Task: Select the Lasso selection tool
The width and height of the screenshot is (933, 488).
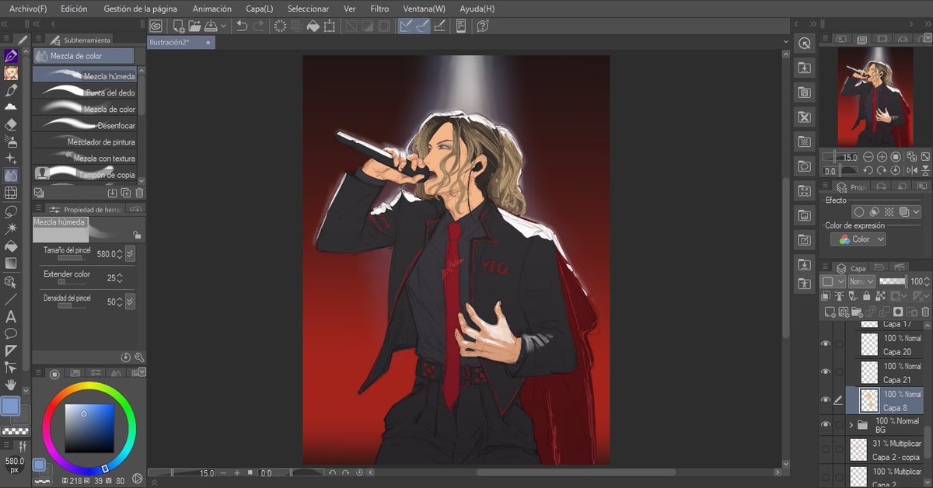Action: (x=11, y=211)
